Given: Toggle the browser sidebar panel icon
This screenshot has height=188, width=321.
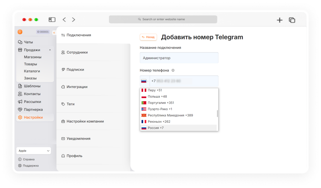Looking at the screenshot, I should point(52,19).
